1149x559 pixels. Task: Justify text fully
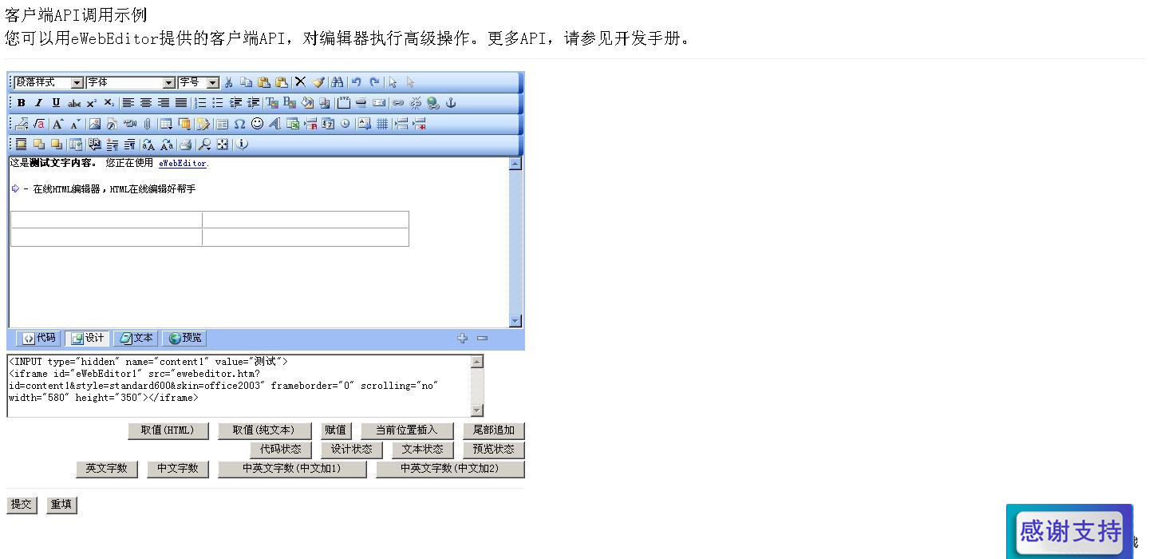tap(181, 103)
